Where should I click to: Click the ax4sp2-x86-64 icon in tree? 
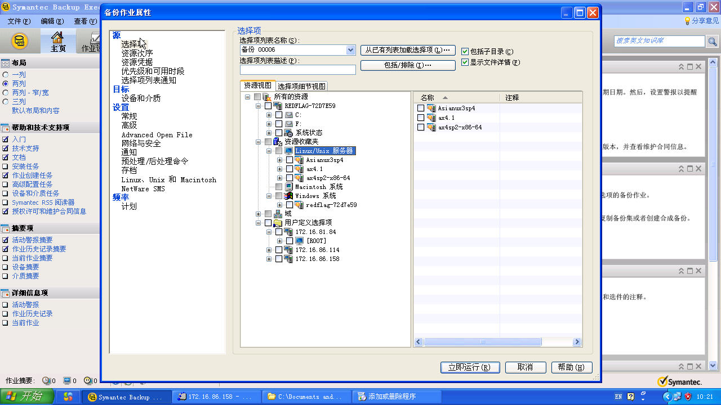(x=300, y=178)
